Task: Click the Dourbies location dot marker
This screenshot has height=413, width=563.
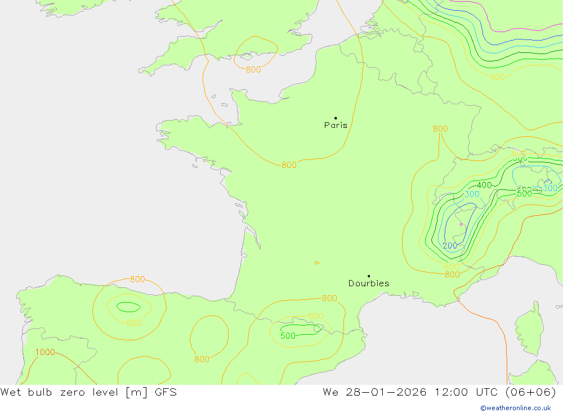Action: click(x=369, y=276)
